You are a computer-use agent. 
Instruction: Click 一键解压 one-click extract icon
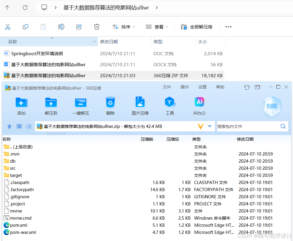[81, 102]
